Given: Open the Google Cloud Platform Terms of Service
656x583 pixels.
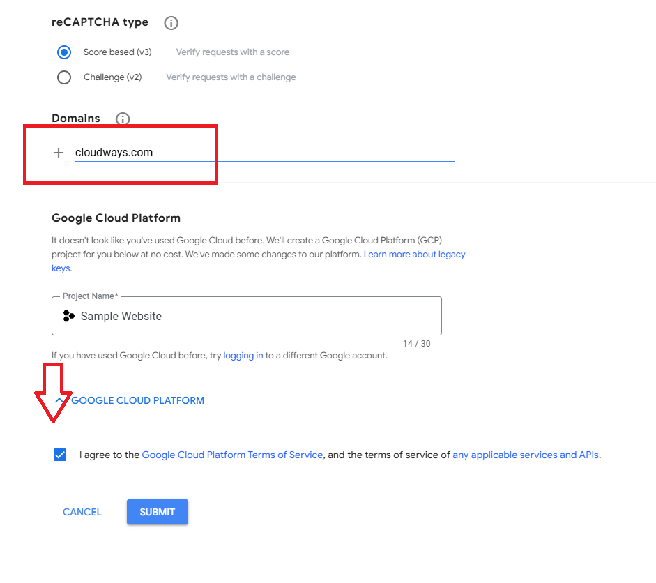Looking at the screenshot, I should [231, 455].
